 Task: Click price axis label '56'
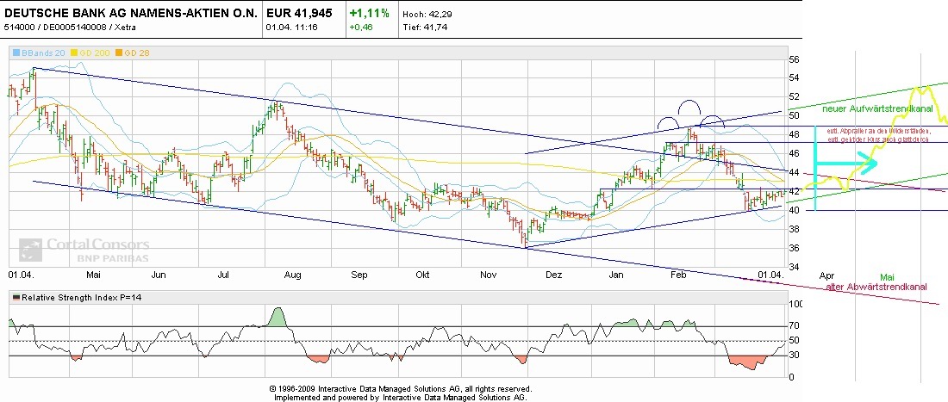[x=794, y=59]
